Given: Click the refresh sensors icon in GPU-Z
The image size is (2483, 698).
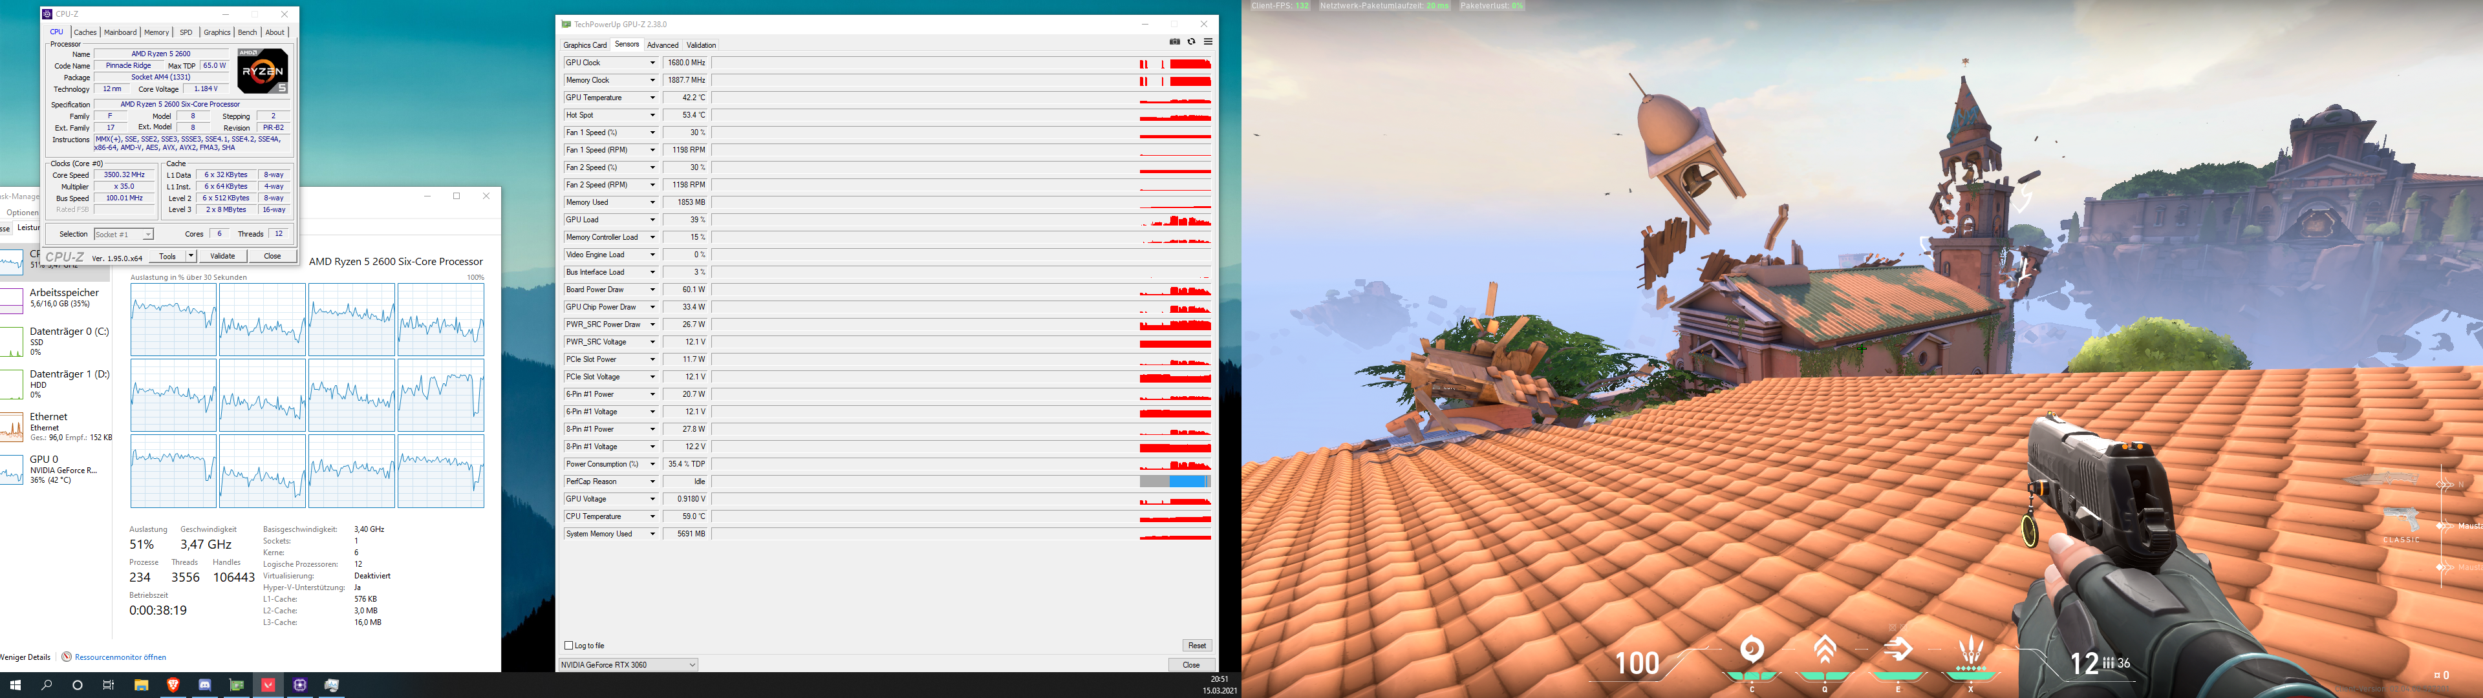Looking at the screenshot, I should [1191, 41].
